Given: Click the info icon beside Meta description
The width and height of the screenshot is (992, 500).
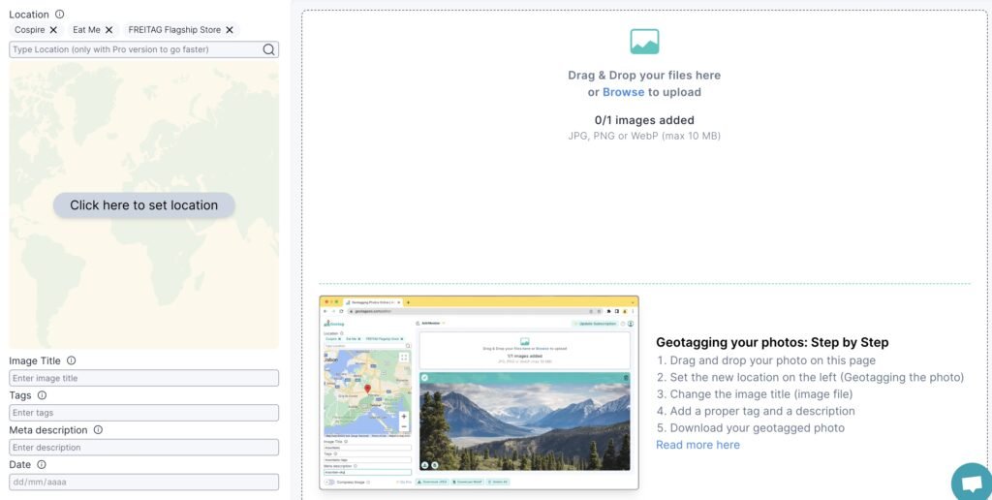Looking at the screenshot, I should coord(98,430).
